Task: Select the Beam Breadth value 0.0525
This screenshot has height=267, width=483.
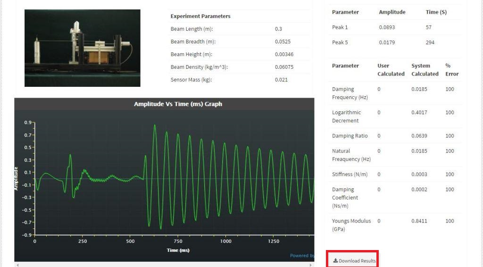Action: tap(283, 41)
